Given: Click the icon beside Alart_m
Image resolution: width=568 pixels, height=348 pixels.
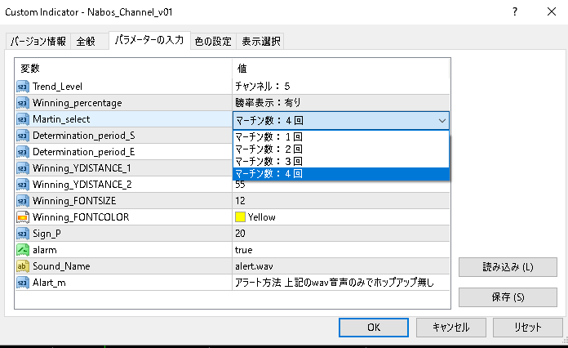Looking at the screenshot, I should [23, 283].
